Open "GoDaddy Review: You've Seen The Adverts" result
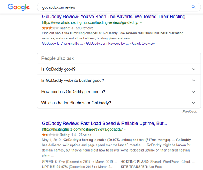Screen dimensions: 203x170 pyautogui.click(x=116, y=17)
